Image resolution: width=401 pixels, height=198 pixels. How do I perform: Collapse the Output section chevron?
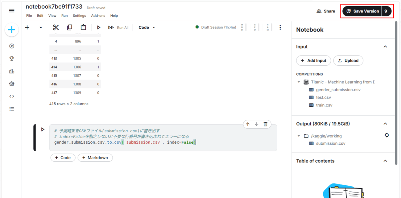[x=385, y=124]
